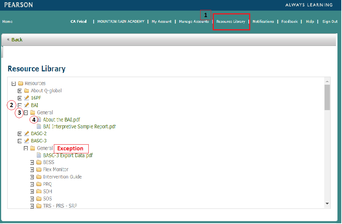The height and width of the screenshot is (224, 342).
Task: Click the PDF icon for About the BAI.pdf
Action: click(40, 120)
